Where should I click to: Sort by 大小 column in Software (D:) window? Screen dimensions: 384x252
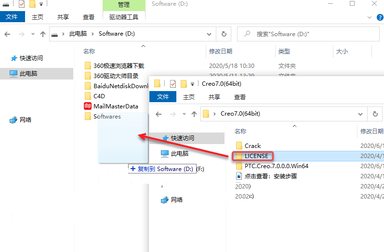click(x=342, y=51)
